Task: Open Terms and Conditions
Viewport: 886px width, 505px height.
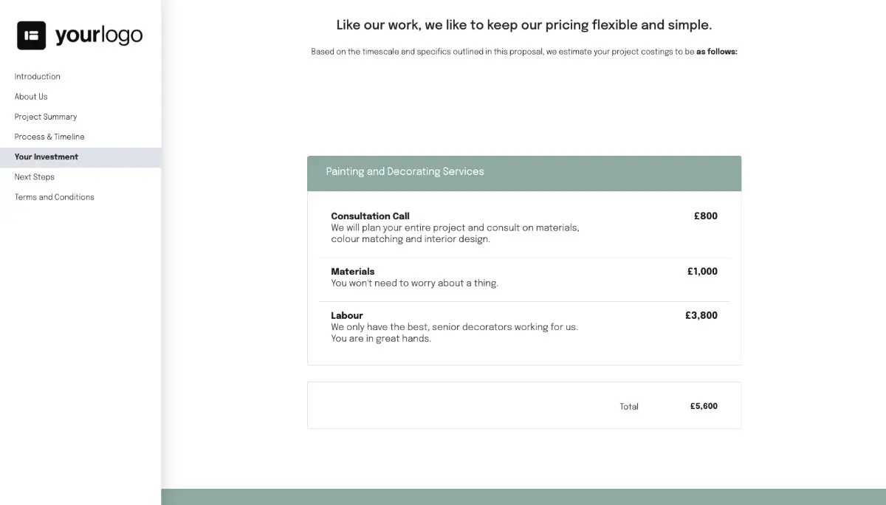Action: [x=54, y=196]
